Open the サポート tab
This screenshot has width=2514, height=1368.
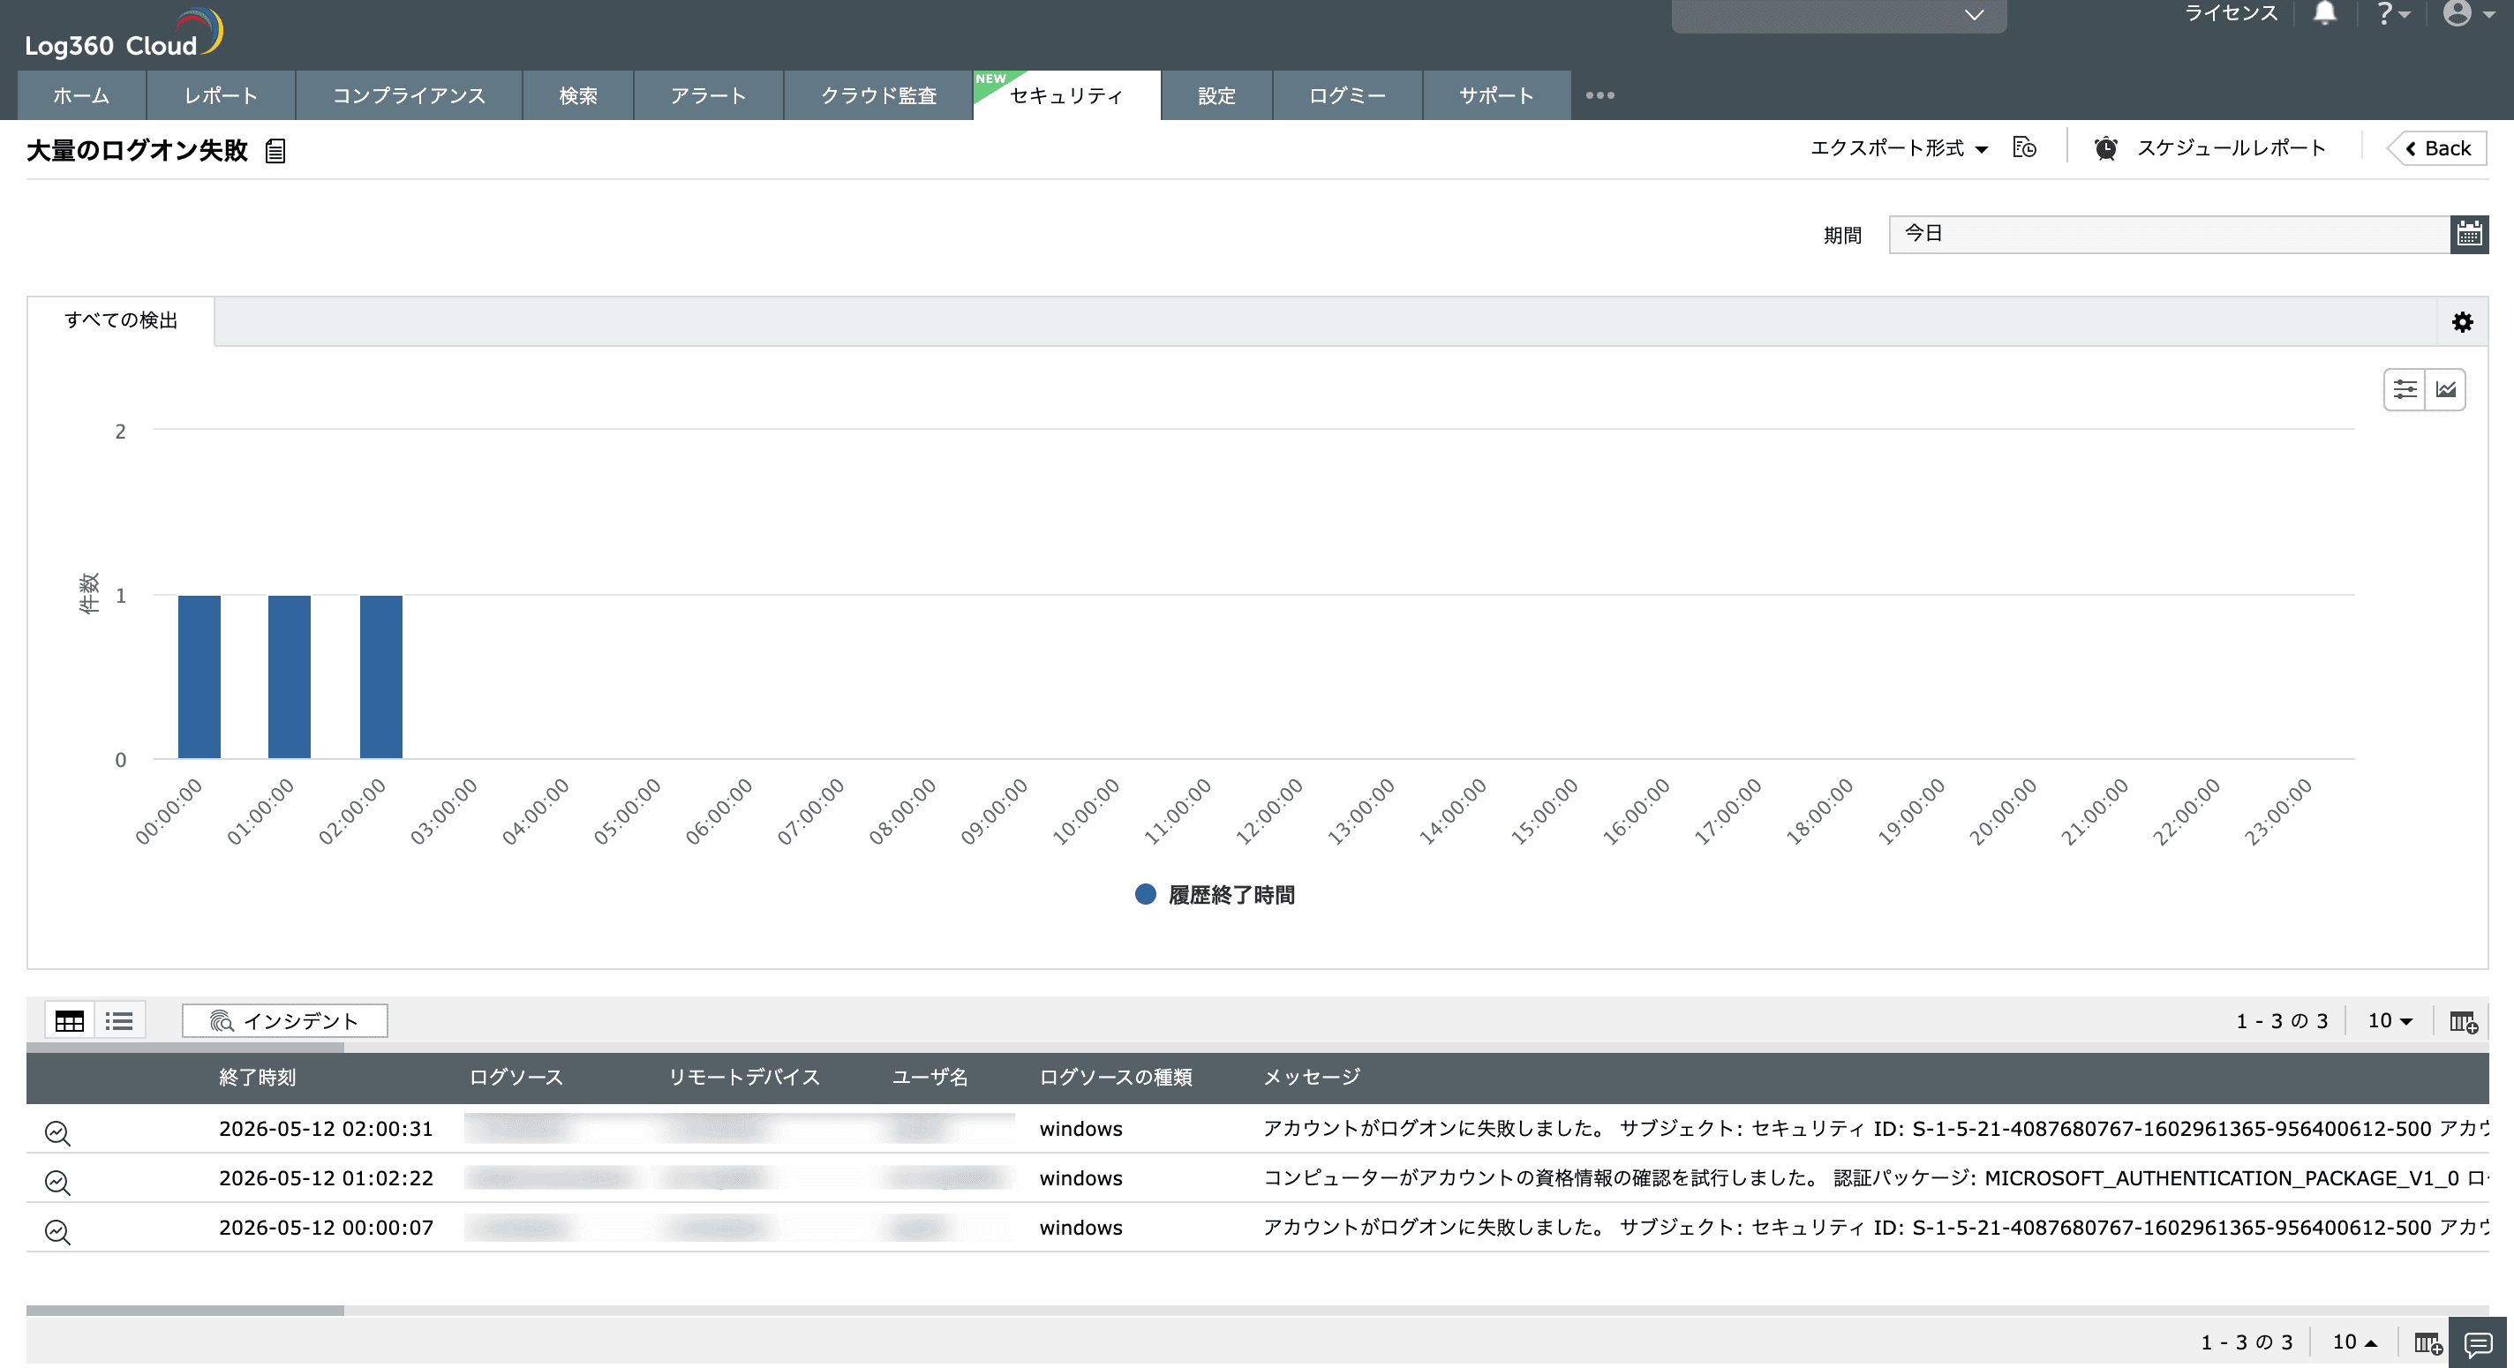pyautogui.click(x=1496, y=95)
